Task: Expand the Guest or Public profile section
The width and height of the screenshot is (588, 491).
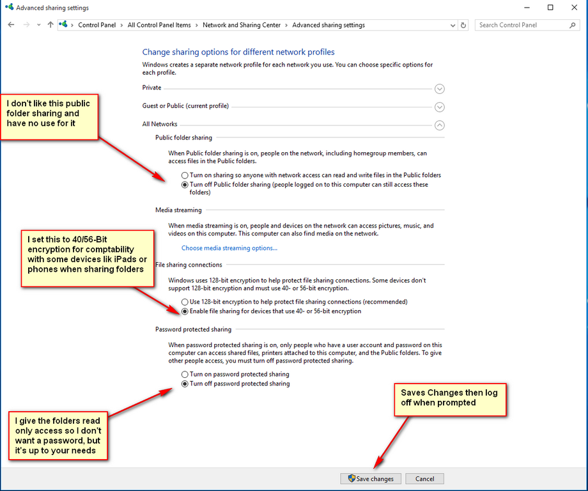Action: coord(440,107)
